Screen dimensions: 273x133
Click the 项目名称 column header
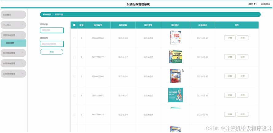tap(123, 25)
